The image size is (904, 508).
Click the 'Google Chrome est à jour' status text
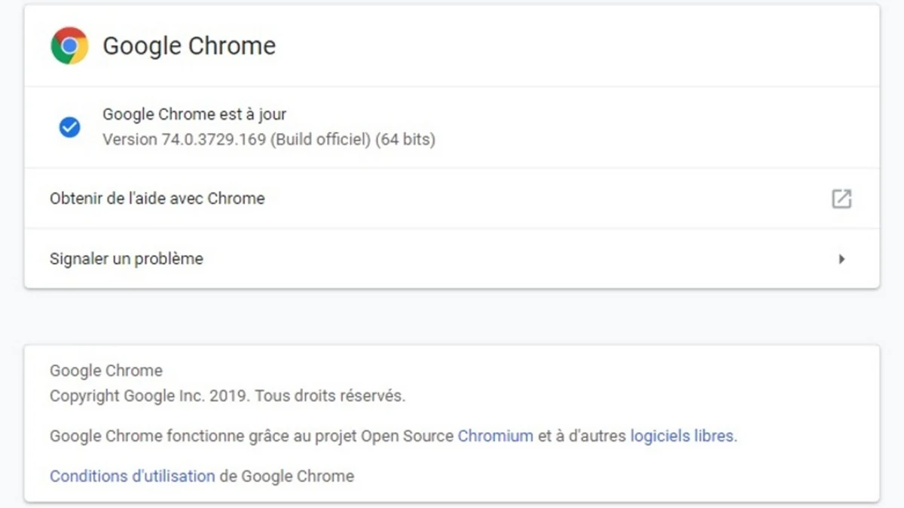(x=194, y=114)
